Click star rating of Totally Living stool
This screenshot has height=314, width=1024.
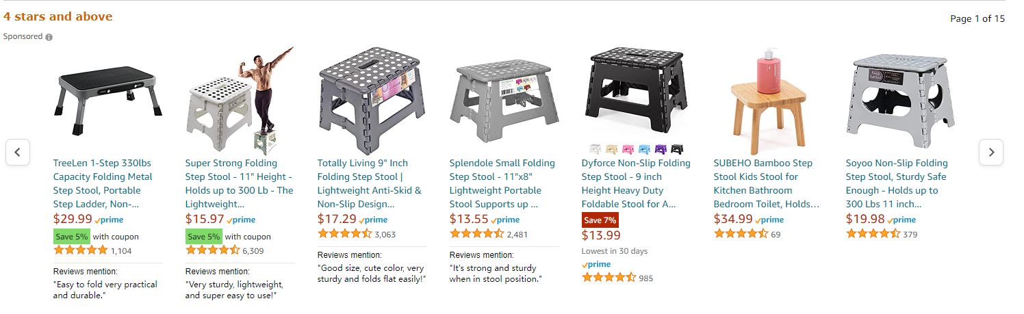click(x=344, y=235)
